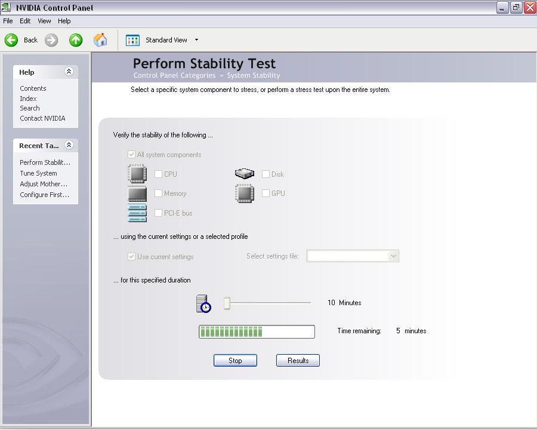Click the Disk drive icon
Image resolution: width=537 pixels, height=430 pixels.
click(245, 174)
